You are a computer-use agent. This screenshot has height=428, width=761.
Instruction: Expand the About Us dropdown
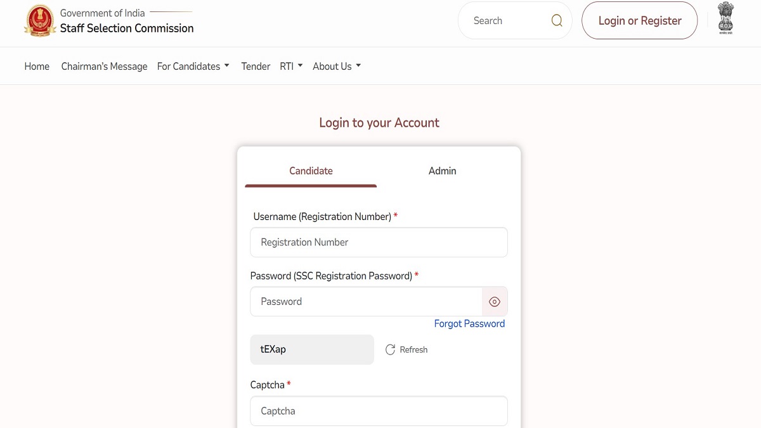(337, 67)
